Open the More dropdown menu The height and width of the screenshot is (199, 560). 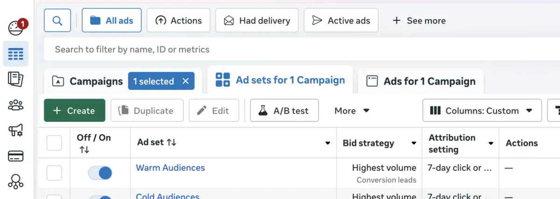click(352, 111)
